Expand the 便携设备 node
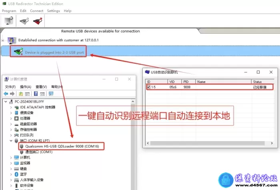 click(11, 113)
